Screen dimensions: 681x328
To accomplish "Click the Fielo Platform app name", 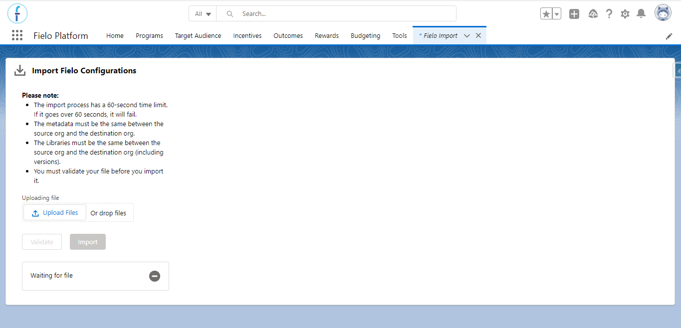I will click(x=61, y=35).
